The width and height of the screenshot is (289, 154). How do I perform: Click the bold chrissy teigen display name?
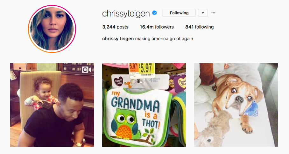click(x=118, y=39)
